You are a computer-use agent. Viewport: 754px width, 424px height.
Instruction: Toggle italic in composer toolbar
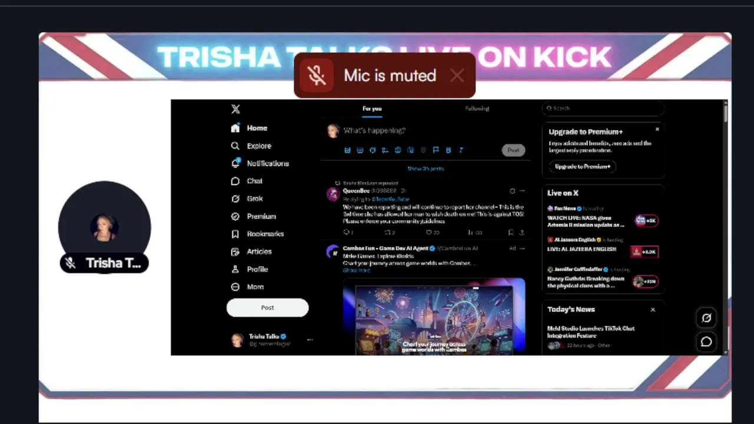(x=461, y=150)
